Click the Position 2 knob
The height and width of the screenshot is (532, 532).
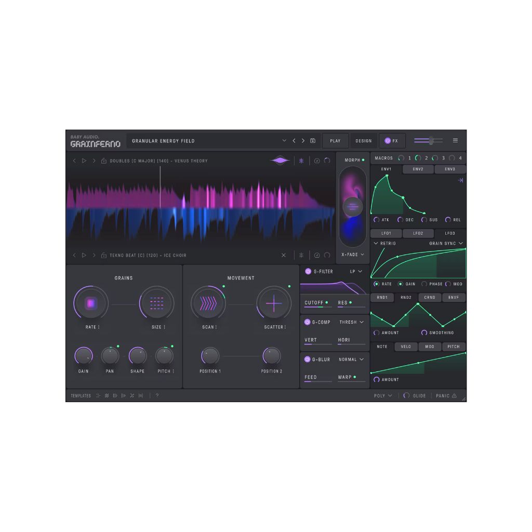pos(271,356)
